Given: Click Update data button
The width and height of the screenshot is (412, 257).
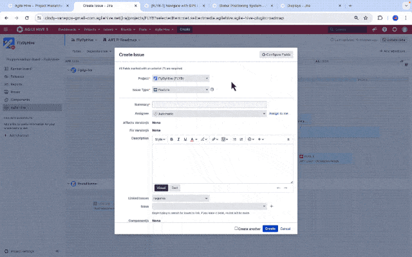Looking at the screenshot, I should coord(394,40).
